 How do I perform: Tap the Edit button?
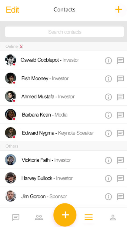[12, 10]
